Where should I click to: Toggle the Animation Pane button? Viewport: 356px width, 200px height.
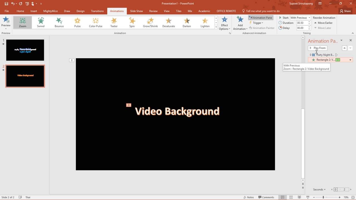pyautogui.click(x=261, y=17)
